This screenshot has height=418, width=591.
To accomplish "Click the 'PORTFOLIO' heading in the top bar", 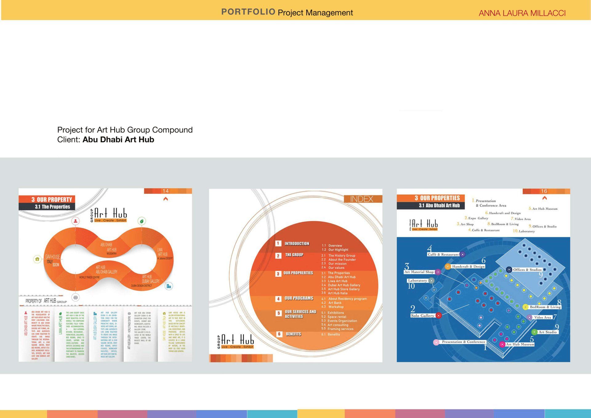I will 248,12.
